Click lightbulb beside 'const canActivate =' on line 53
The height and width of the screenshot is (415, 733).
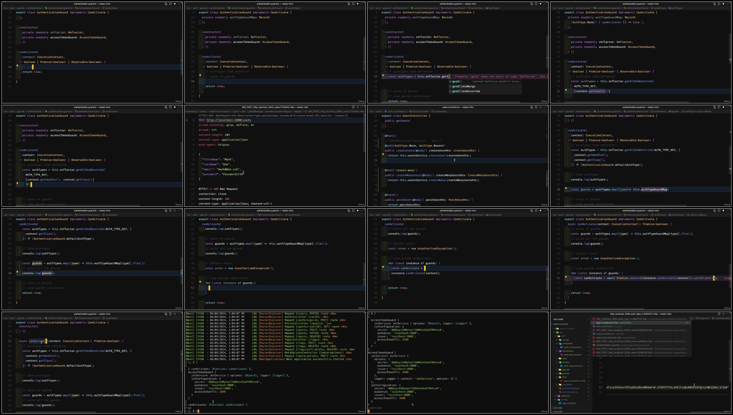(x=383, y=267)
